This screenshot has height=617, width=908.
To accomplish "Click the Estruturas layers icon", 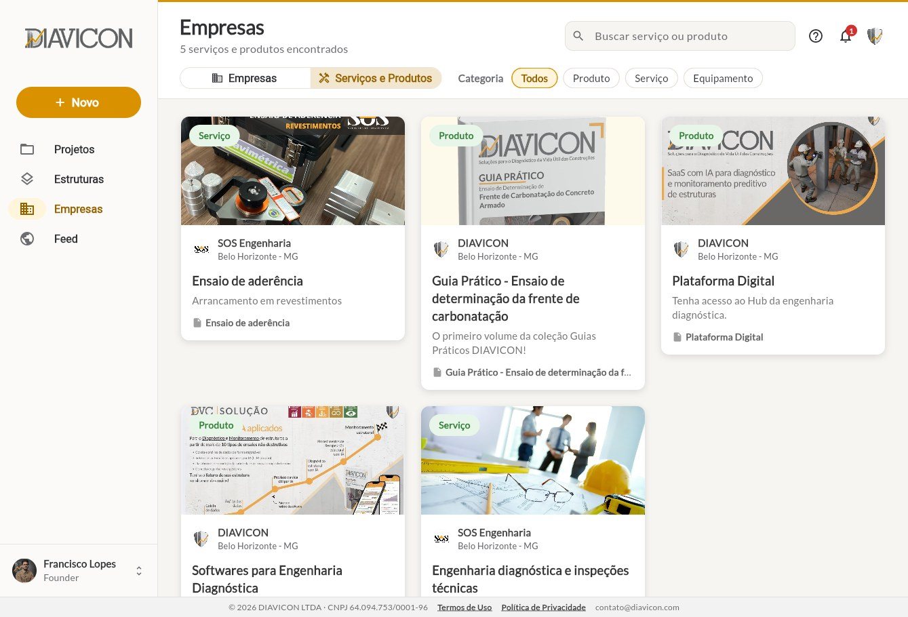I will 27,179.
